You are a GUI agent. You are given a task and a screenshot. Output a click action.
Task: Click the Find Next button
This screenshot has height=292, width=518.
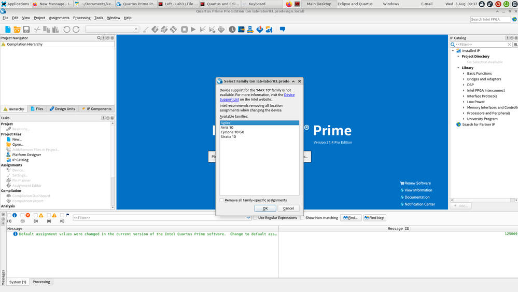coord(374,218)
